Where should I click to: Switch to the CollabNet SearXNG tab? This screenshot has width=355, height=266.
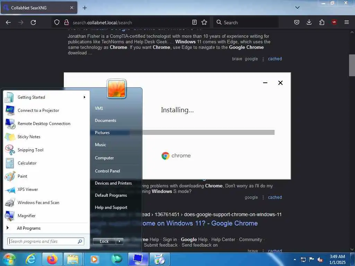point(39,8)
